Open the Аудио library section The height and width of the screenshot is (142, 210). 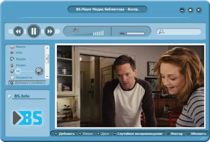(21, 59)
